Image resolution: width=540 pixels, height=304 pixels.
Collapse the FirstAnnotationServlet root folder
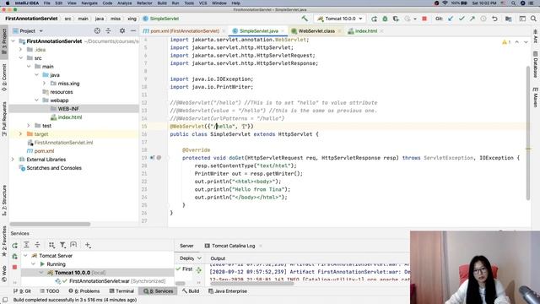pos(13,41)
